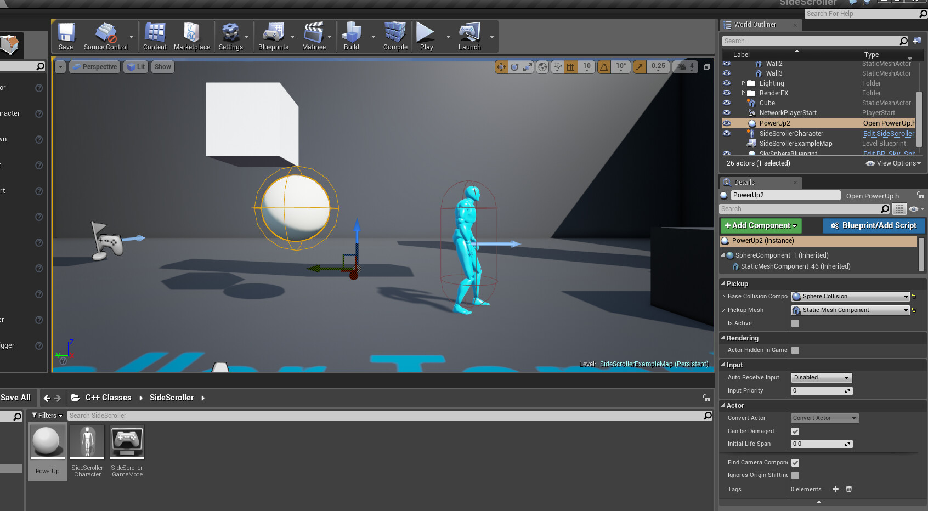Select StaticMeshComponent_46 (Inherited)
This screenshot has width=928, height=511.
tap(795, 266)
